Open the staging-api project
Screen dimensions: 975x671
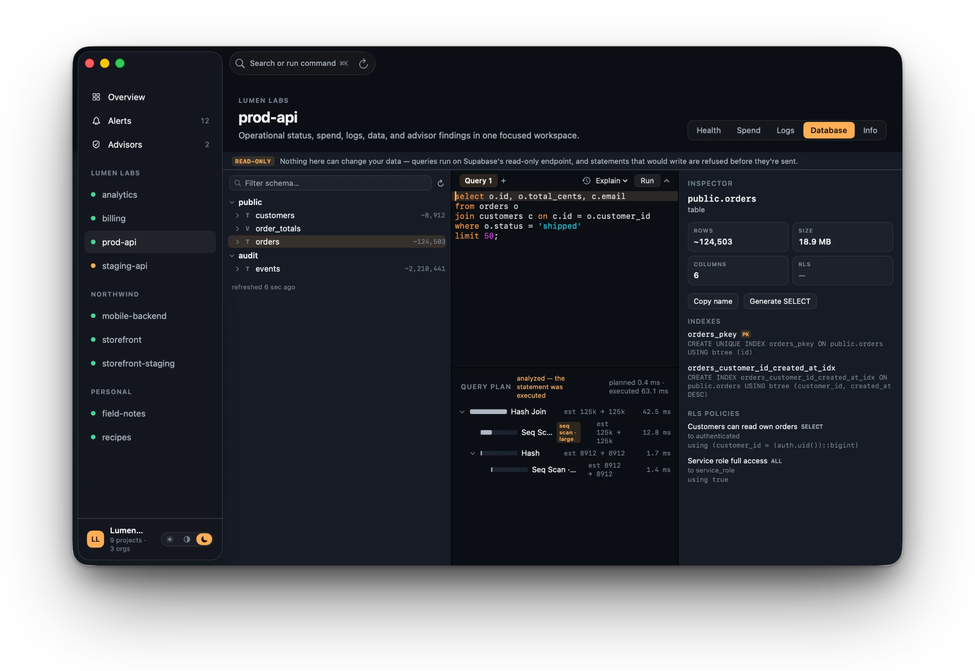(x=150, y=266)
